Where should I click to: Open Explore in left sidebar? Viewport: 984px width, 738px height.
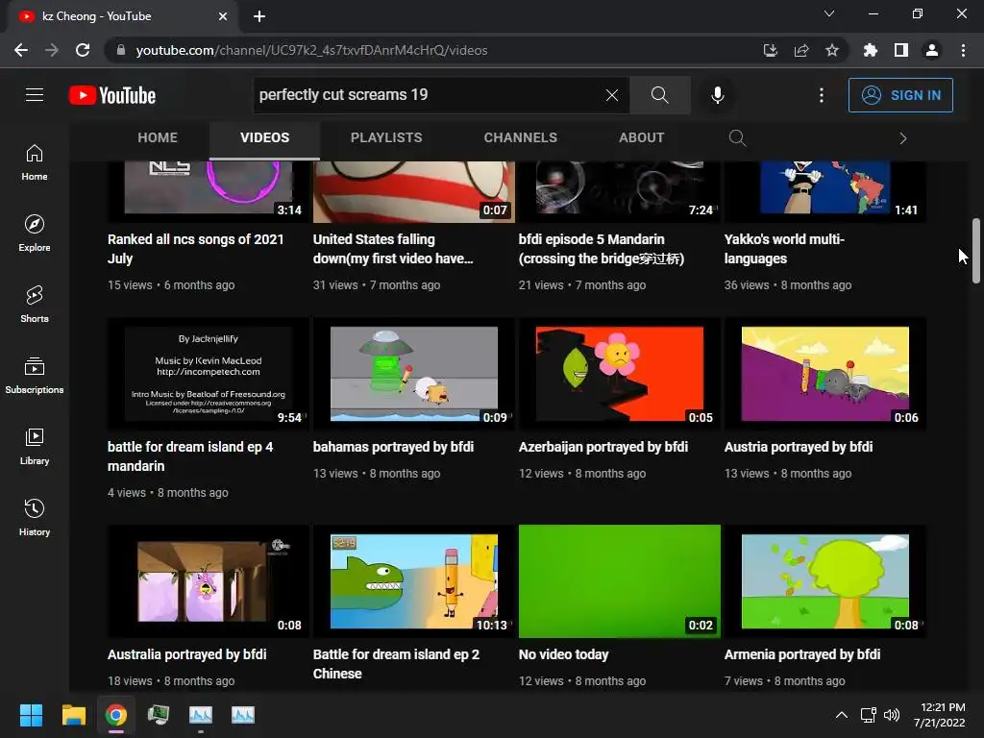click(35, 234)
